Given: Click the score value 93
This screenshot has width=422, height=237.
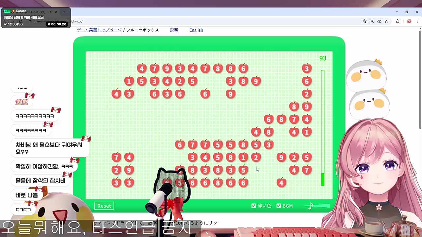Looking at the screenshot, I should click(323, 58).
